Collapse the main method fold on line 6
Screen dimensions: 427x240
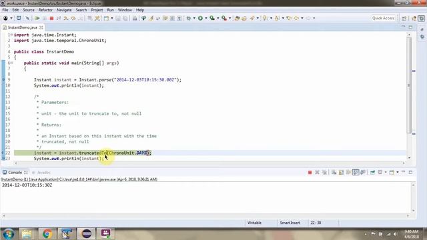(x=12, y=63)
